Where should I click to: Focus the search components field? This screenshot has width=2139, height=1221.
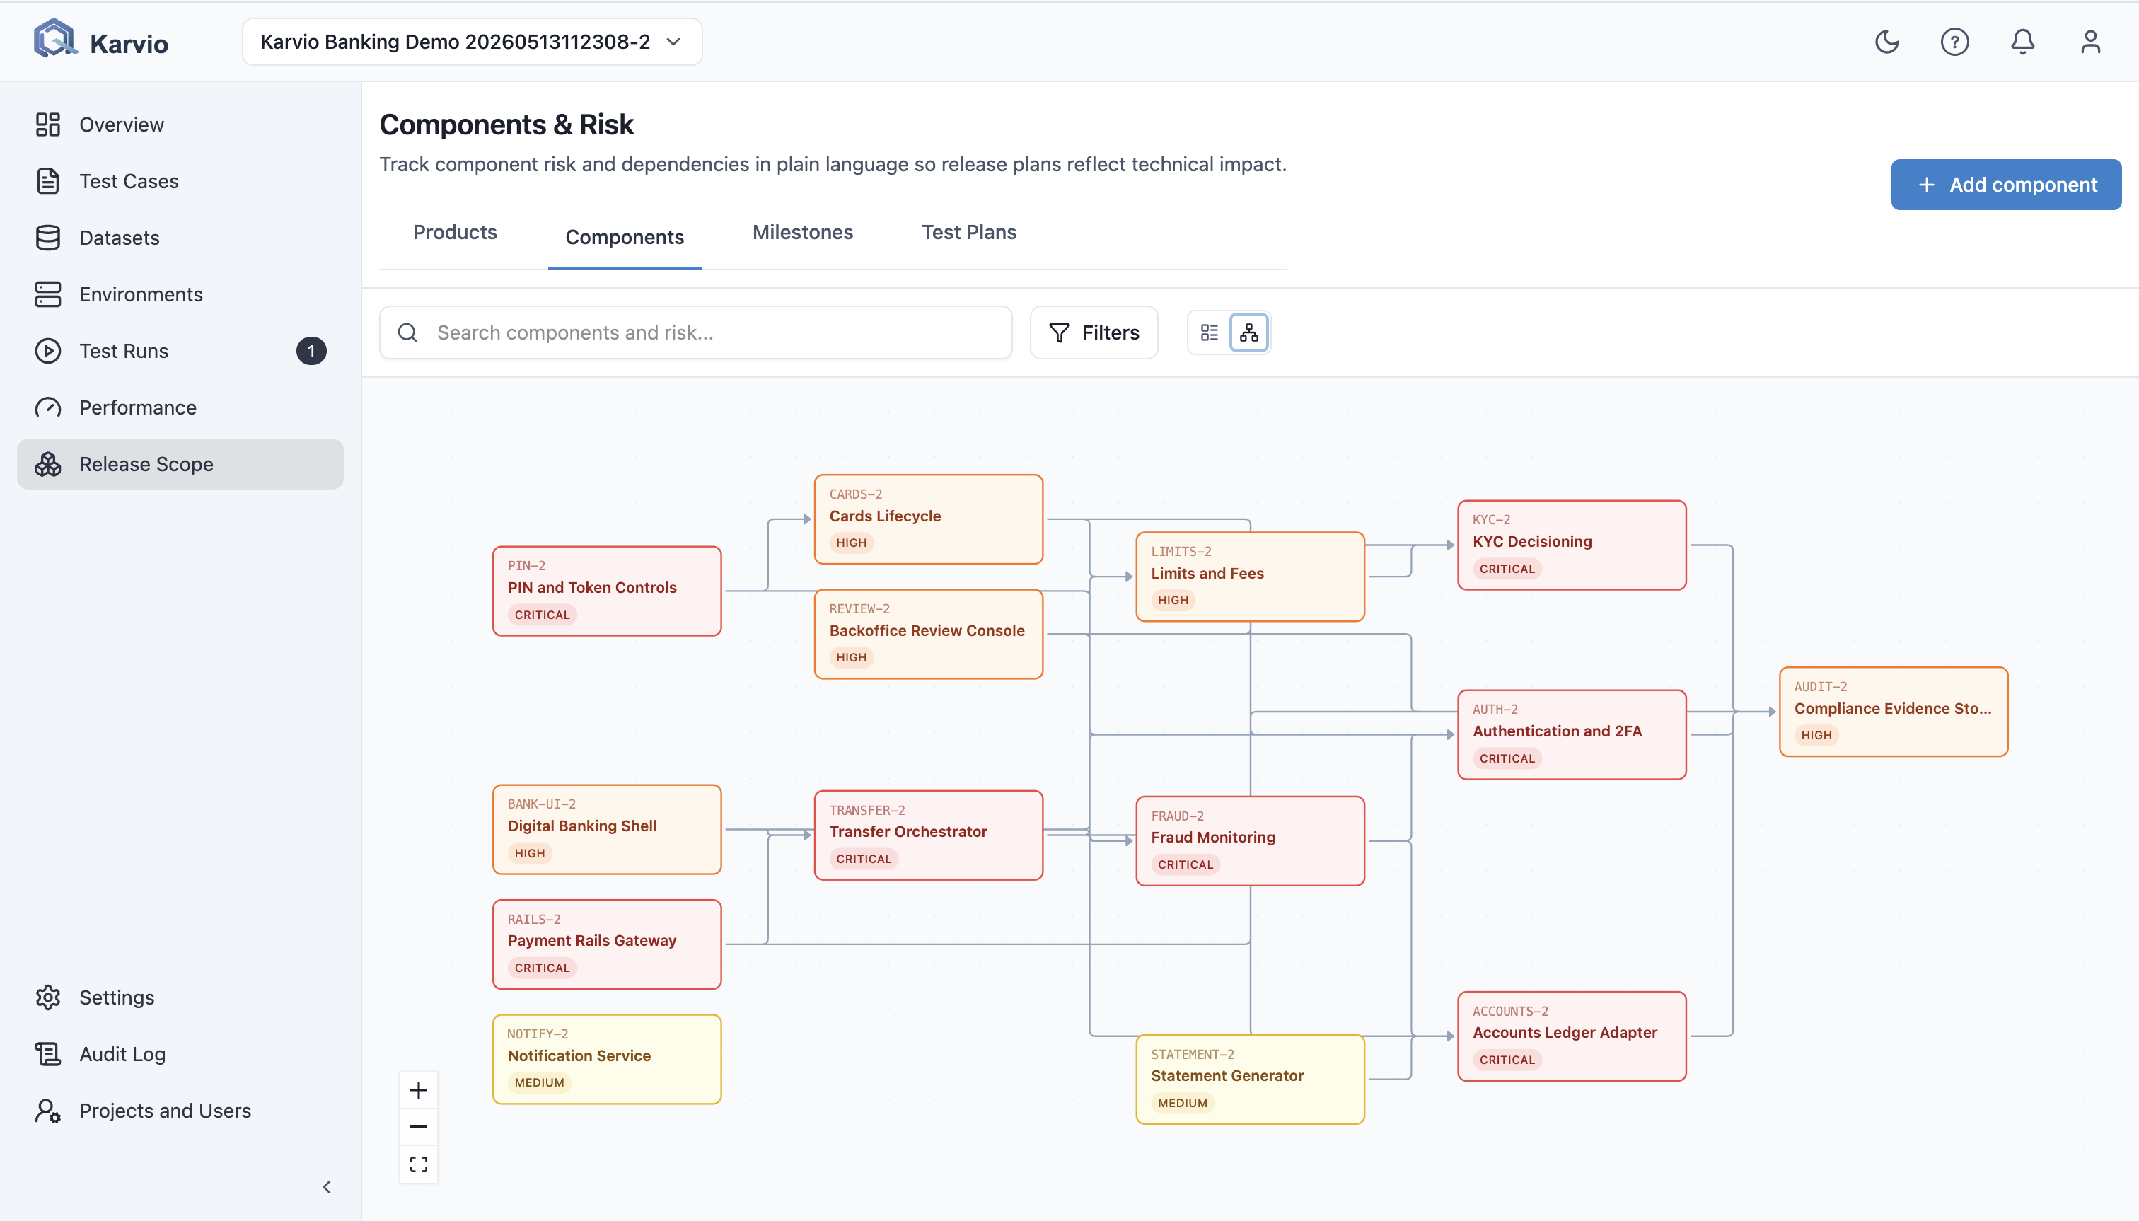[696, 333]
